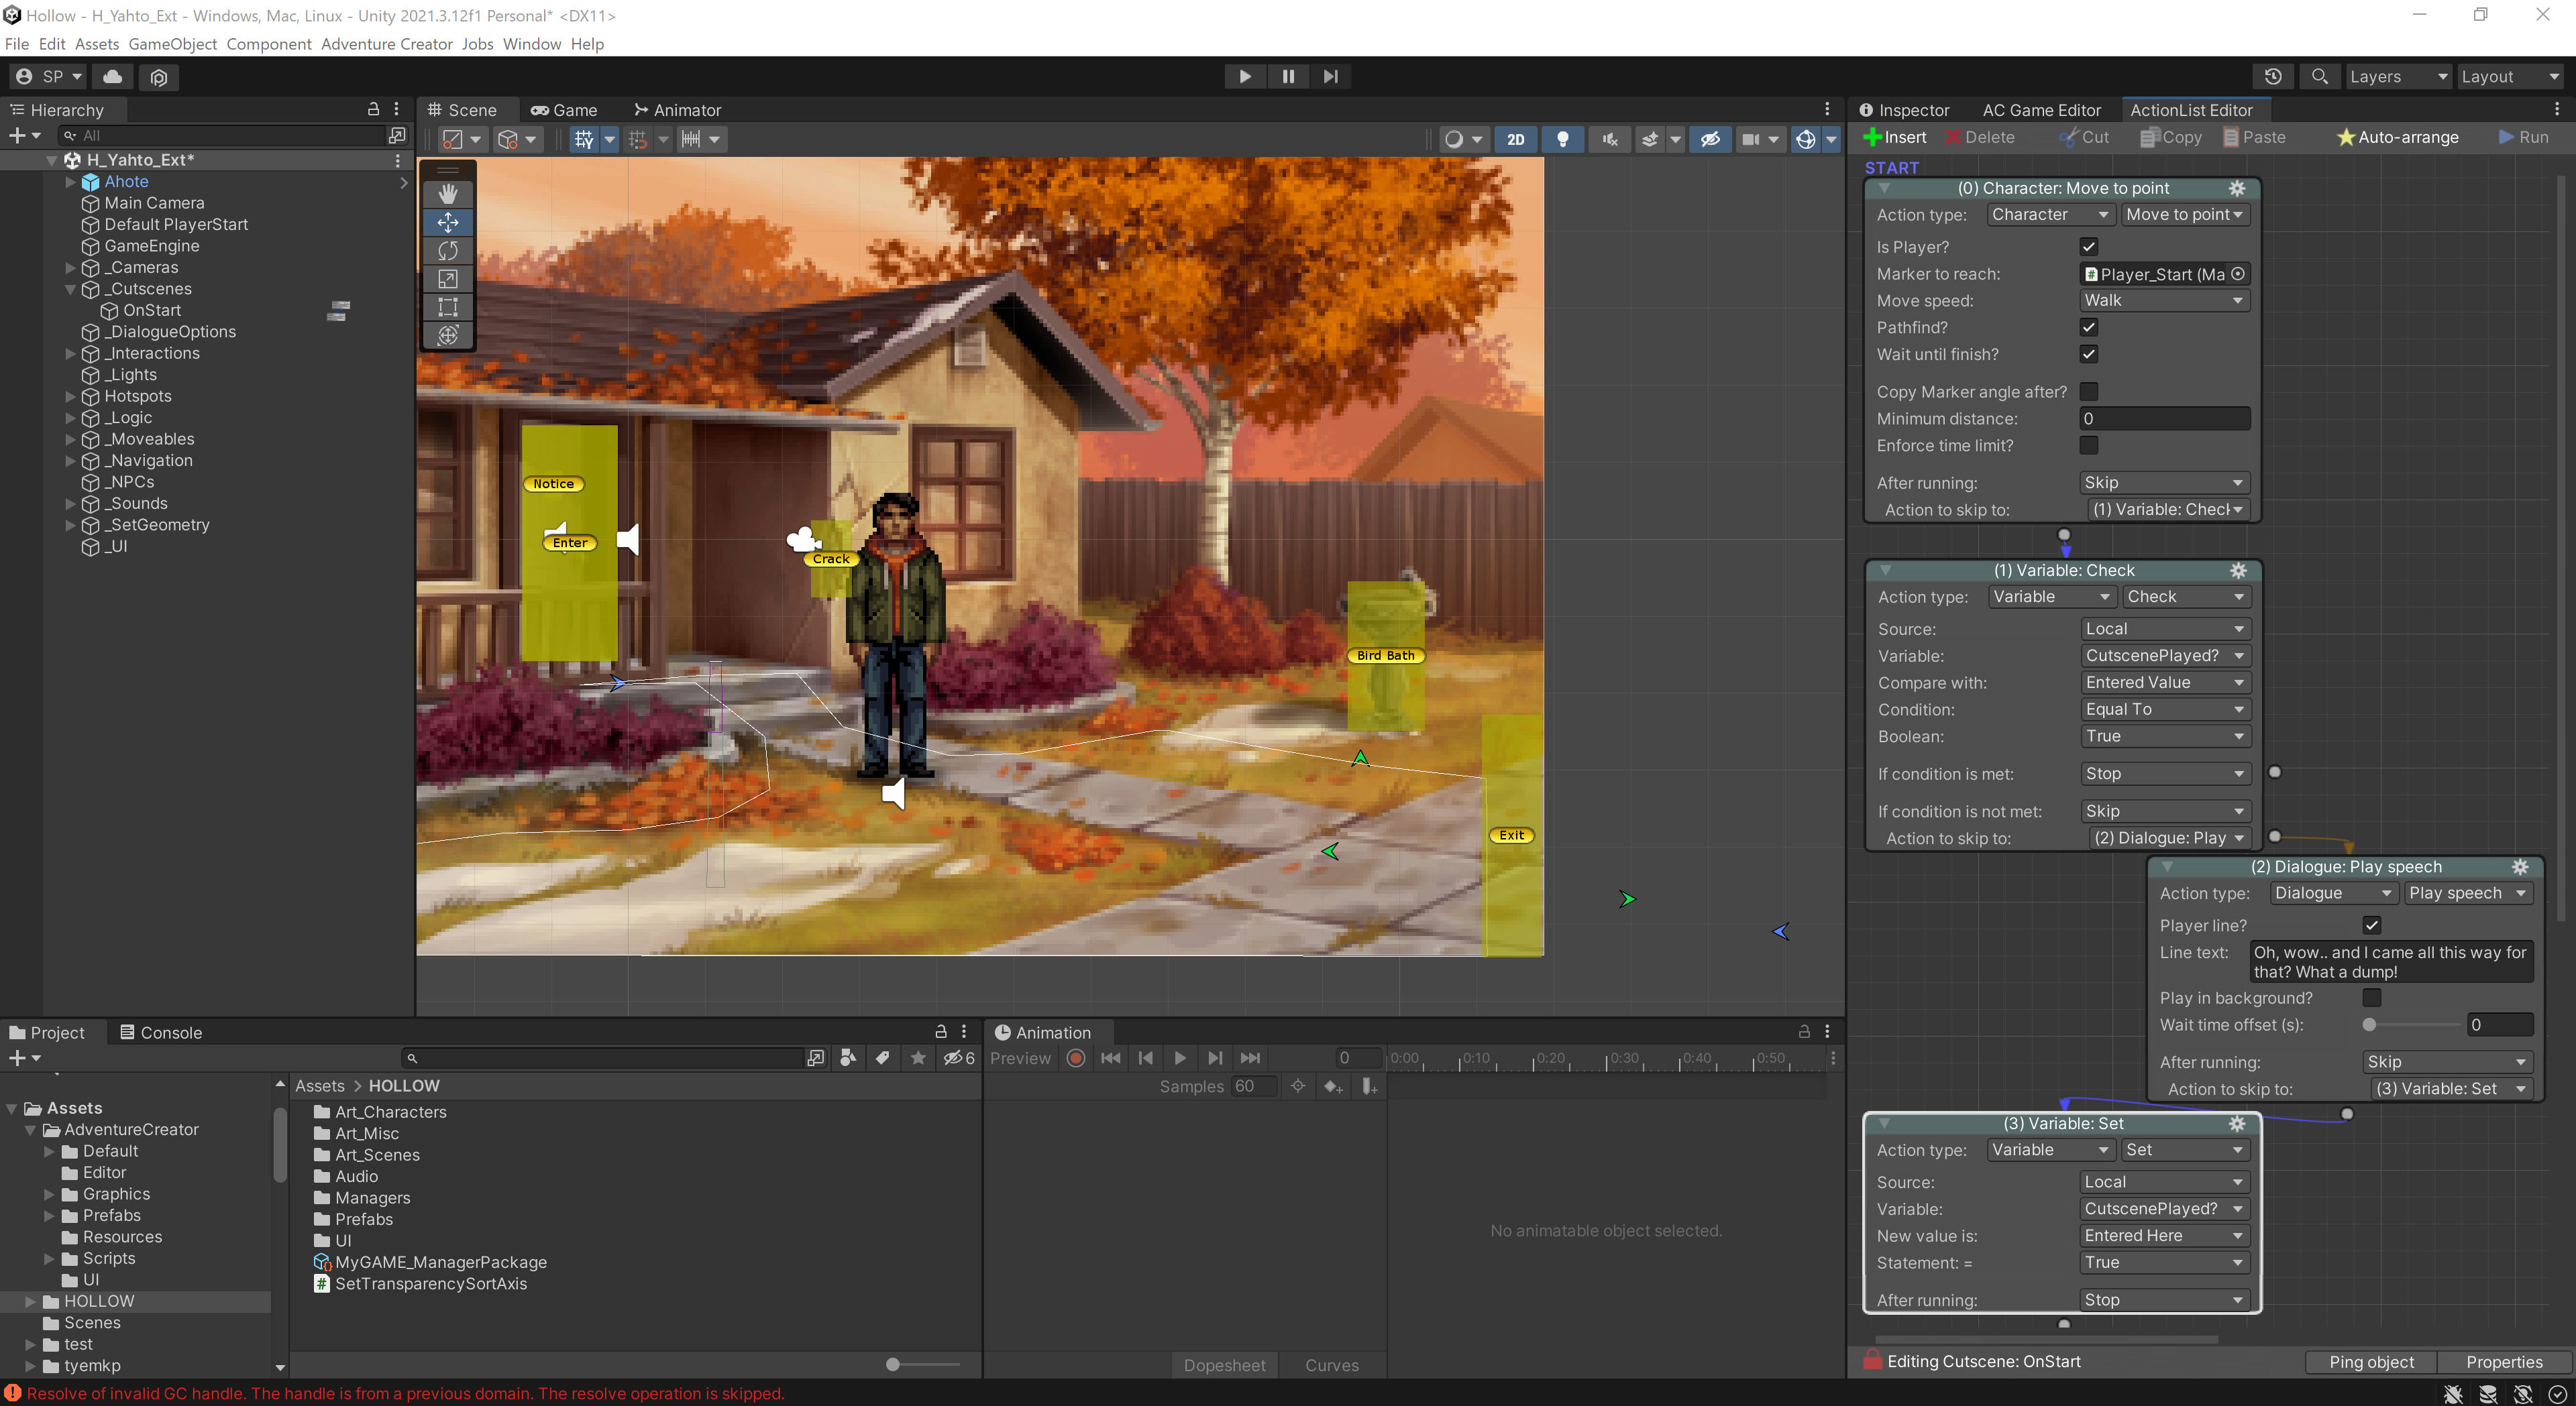Click the Ping object button
The image size is (2576, 1406).
[2370, 1361]
